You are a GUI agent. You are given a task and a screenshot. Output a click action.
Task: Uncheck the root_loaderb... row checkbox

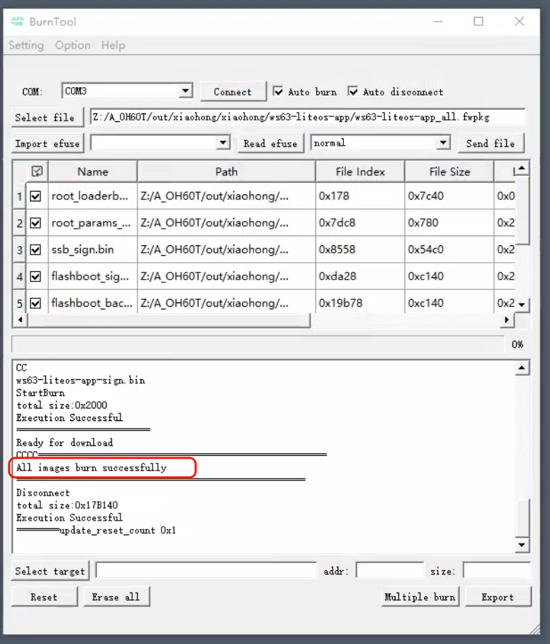click(36, 197)
